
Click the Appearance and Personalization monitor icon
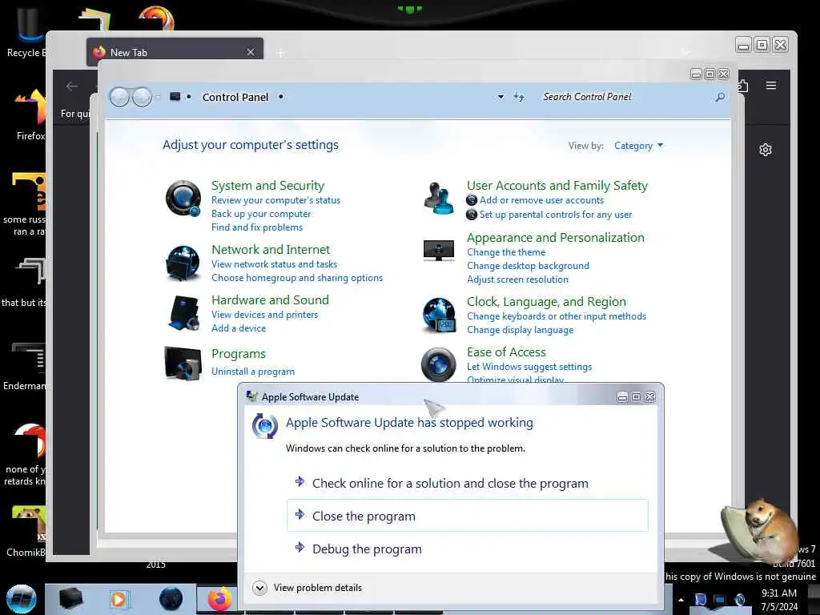pos(439,250)
